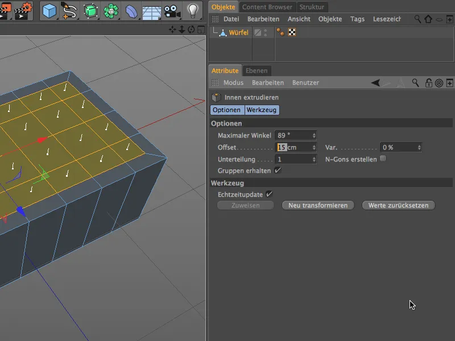Screen dimensions: 455x341
Task: Open new Attribute manager panel
Action: coord(449,83)
